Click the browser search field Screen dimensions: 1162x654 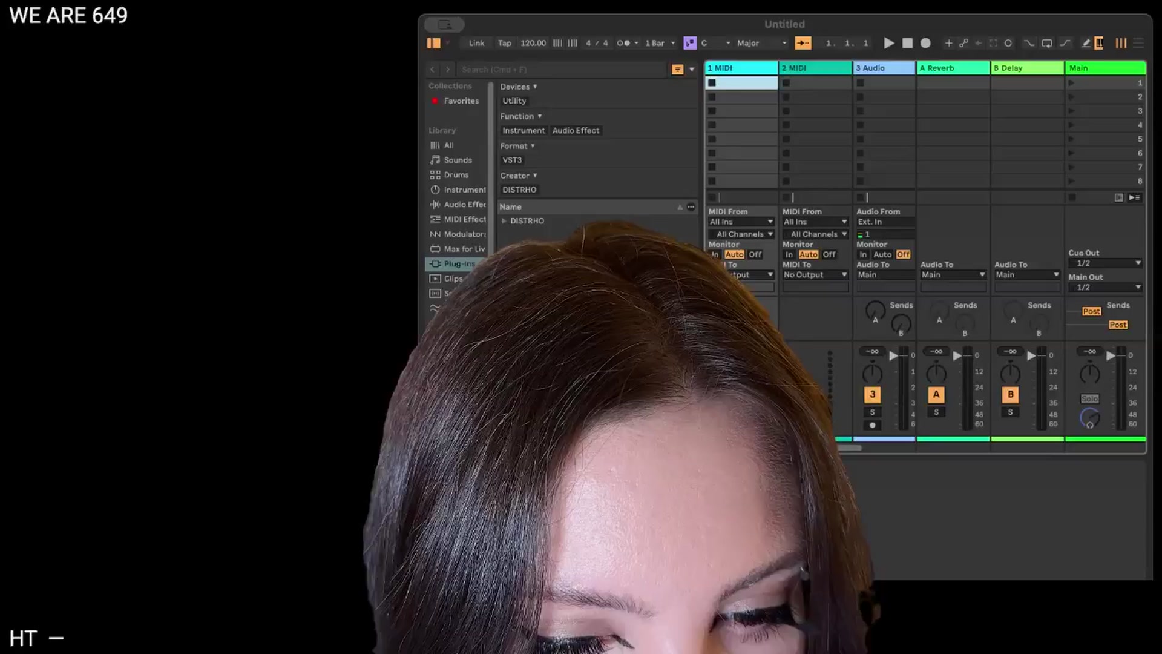(x=562, y=70)
